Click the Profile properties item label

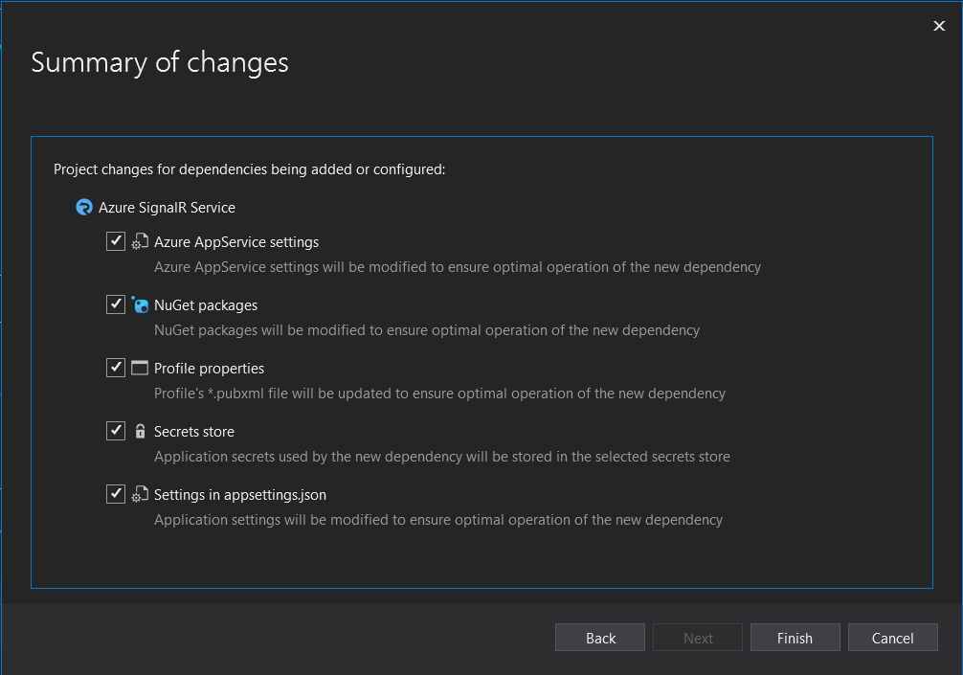click(x=209, y=369)
